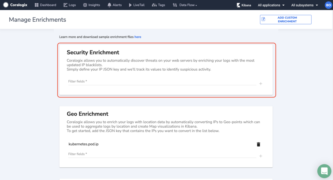Viewport: 333px width, 180px height.
Task: Focus Geo Enrichment Filter fields input
Action: [x=162, y=154]
